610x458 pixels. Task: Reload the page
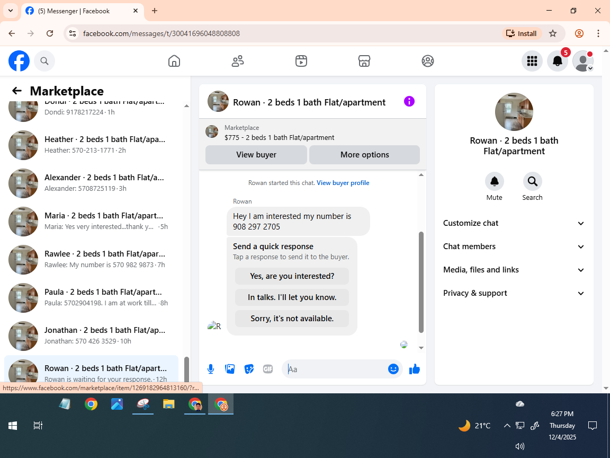coord(50,33)
